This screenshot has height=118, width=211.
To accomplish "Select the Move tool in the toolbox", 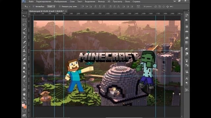I will tap(24, 16).
